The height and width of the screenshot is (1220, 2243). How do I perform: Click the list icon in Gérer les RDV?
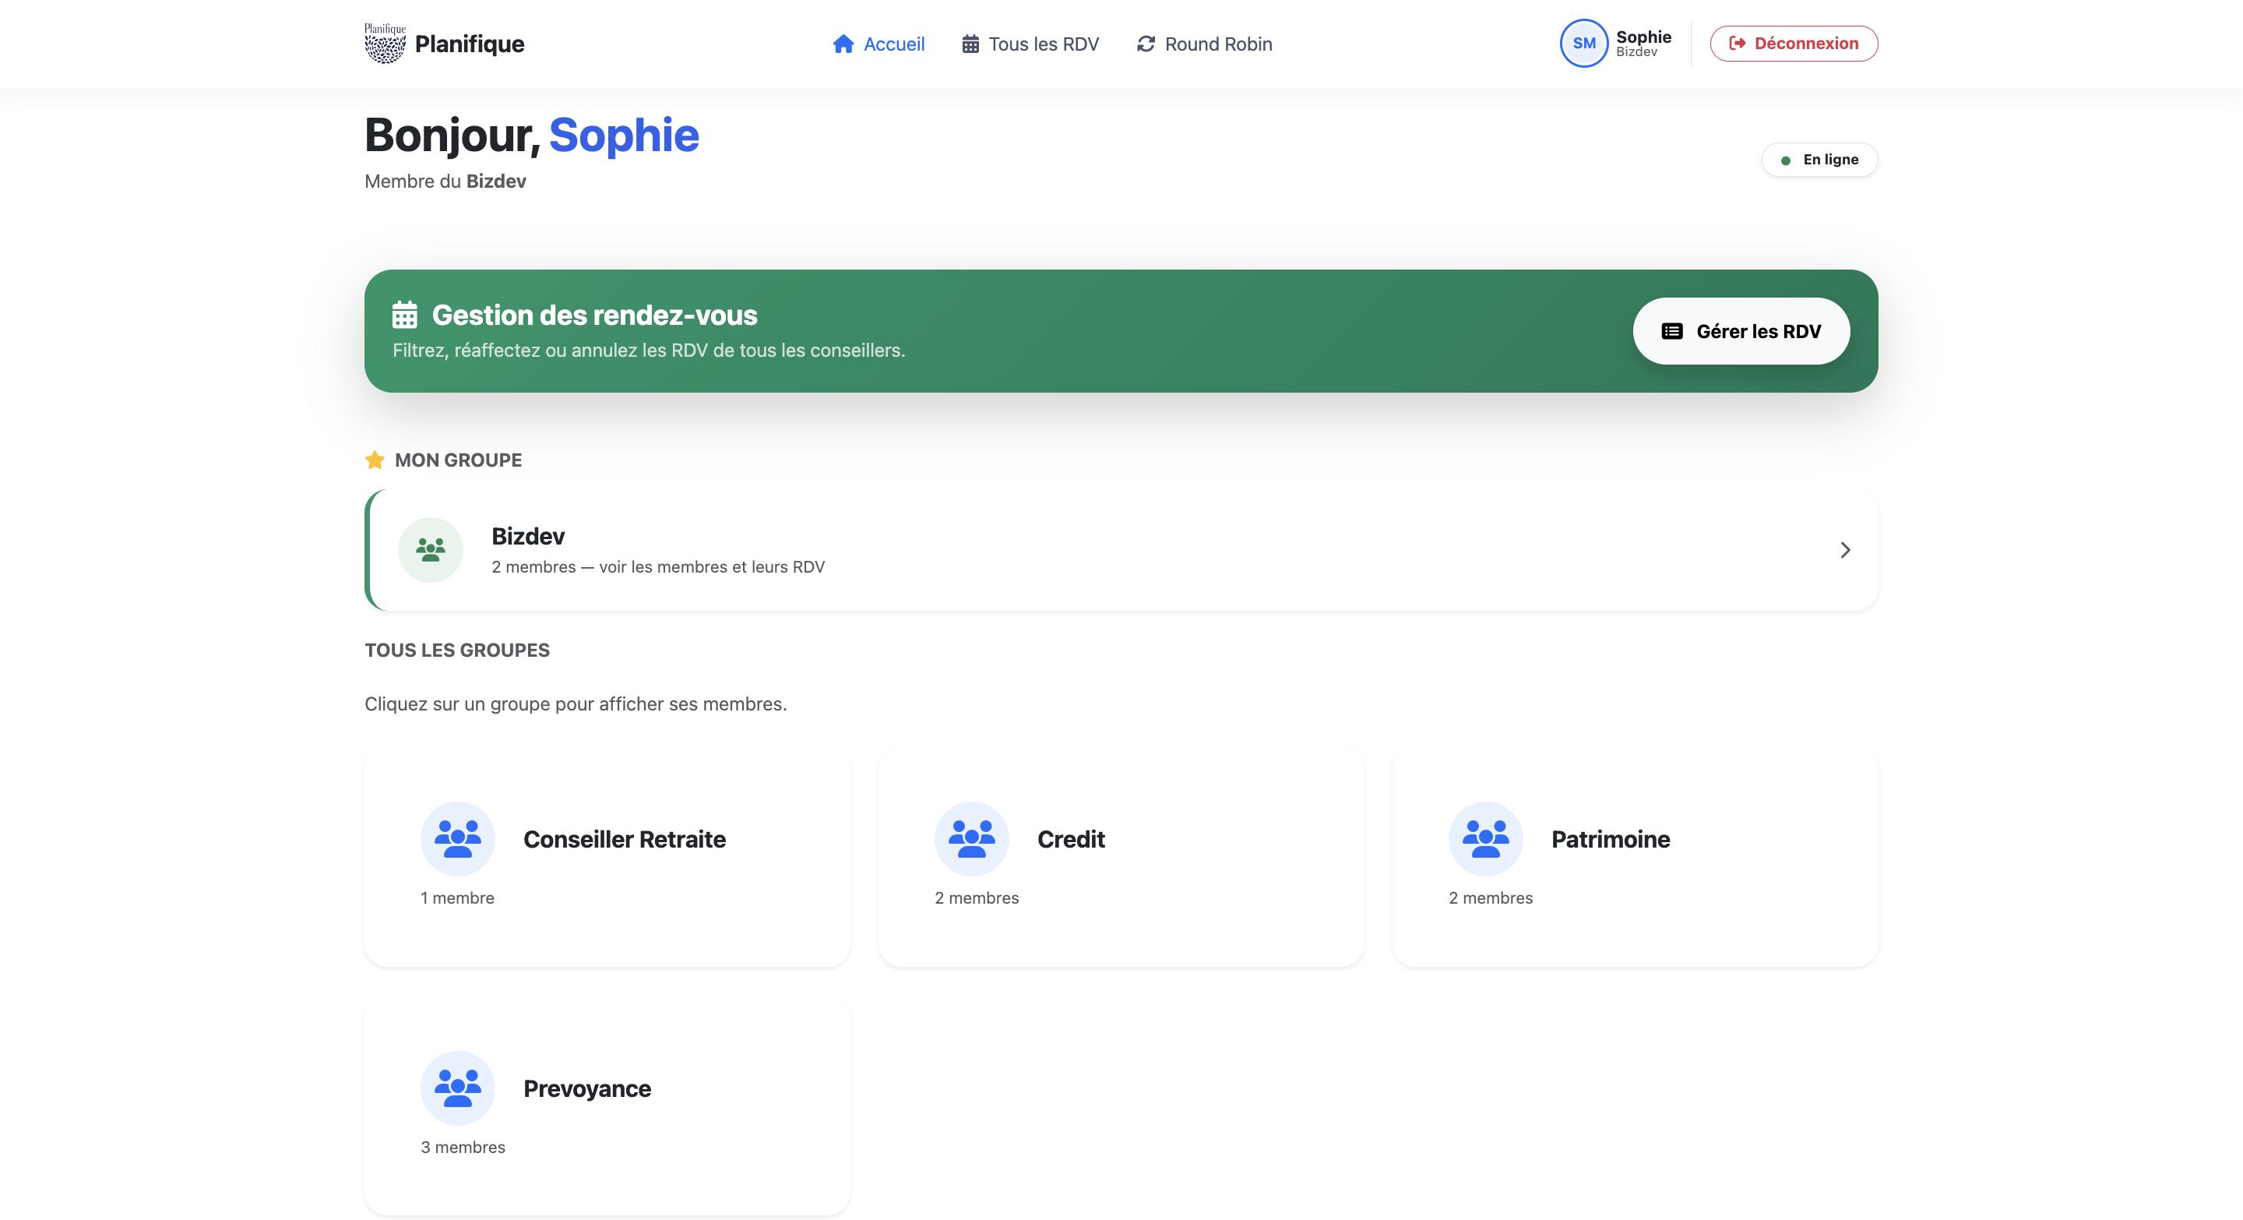coord(1672,331)
